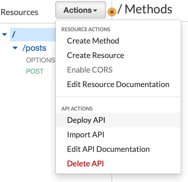This screenshot has height=182, width=188.
Task: Select the root "/" resource
Action: pos(14,35)
